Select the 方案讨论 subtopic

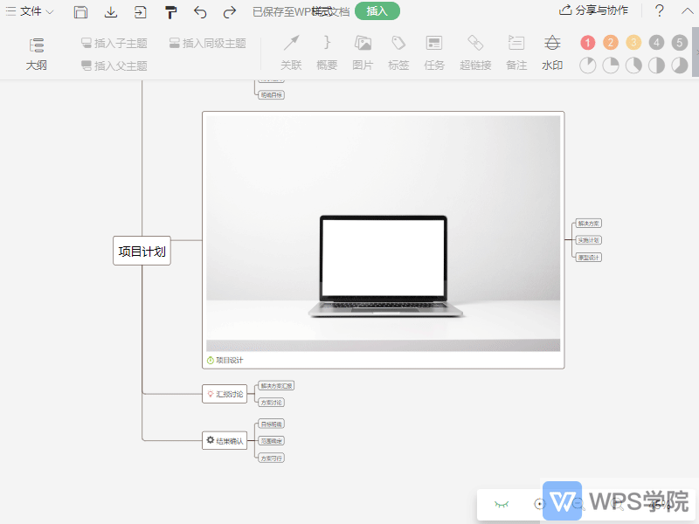(272, 403)
